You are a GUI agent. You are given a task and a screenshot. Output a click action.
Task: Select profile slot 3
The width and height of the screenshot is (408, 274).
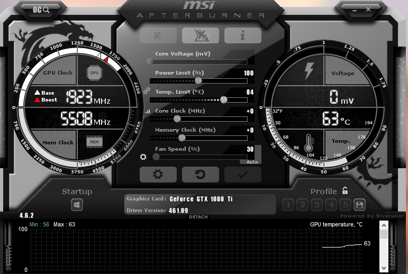coord(316,205)
